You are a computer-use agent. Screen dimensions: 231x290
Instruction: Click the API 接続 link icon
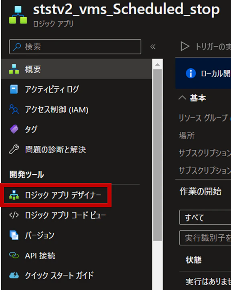(14, 255)
